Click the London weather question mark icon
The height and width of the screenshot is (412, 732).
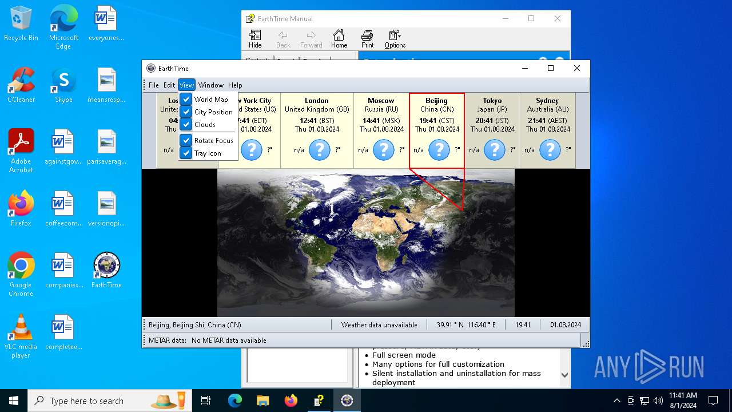click(320, 150)
